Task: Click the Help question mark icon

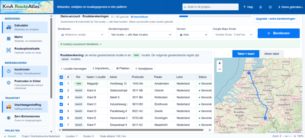Action: pyautogui.click(x=244, y=7)
